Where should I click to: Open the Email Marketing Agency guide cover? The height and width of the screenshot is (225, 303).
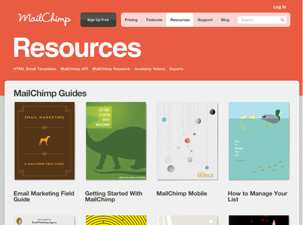45,220
